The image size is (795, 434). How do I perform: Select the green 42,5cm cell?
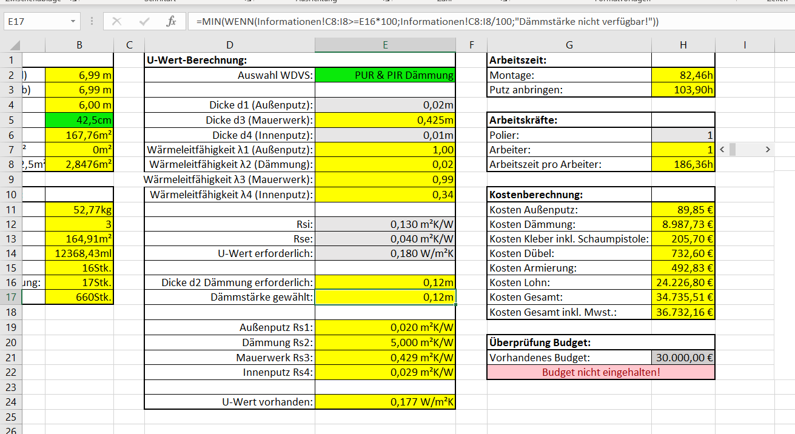coord(79,120)
